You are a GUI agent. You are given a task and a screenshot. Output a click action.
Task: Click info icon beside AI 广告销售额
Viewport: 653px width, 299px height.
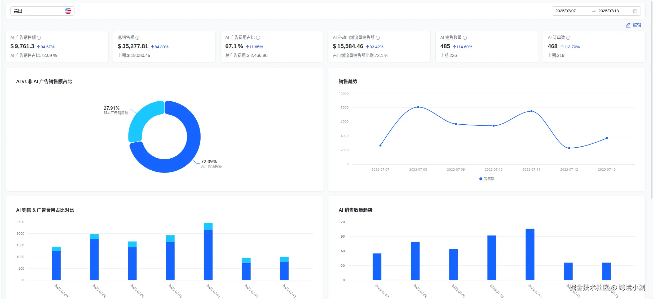click(39, 38)
